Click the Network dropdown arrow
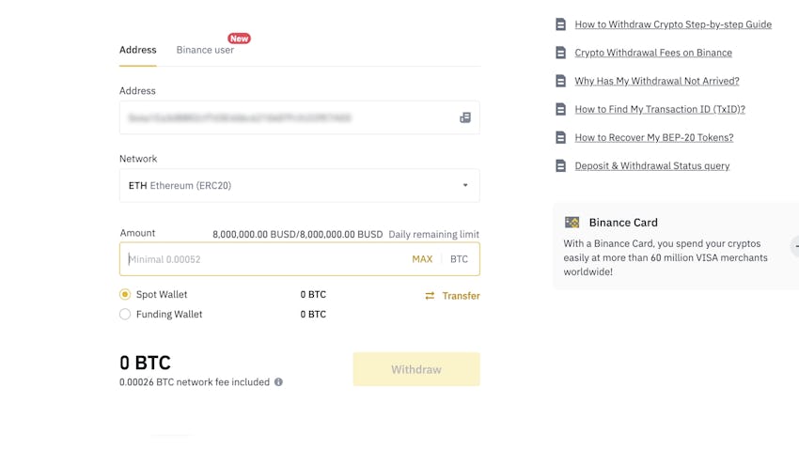Screen dimensions: 799x449 click(464, 185)
